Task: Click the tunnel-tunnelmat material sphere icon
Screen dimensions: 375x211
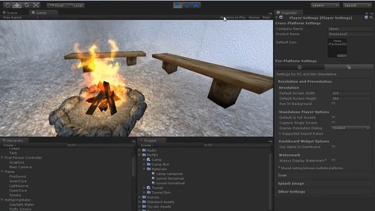Action: coord(154,183)
